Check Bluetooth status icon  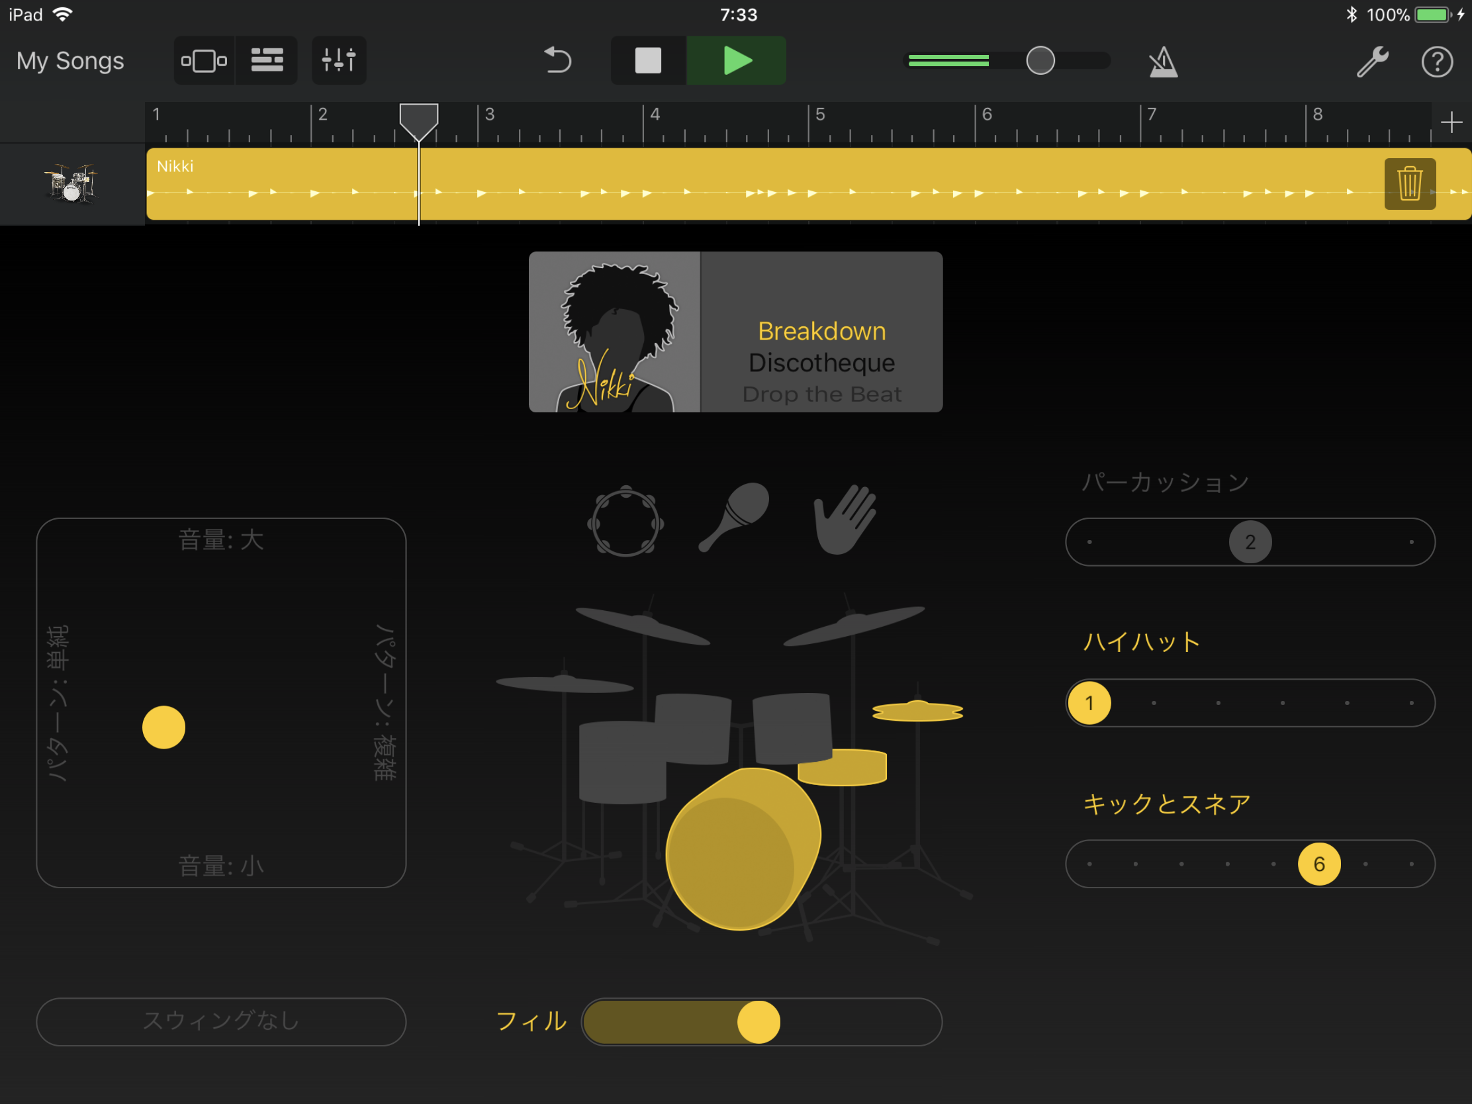pyautogui.click(x=1352, y=15)
